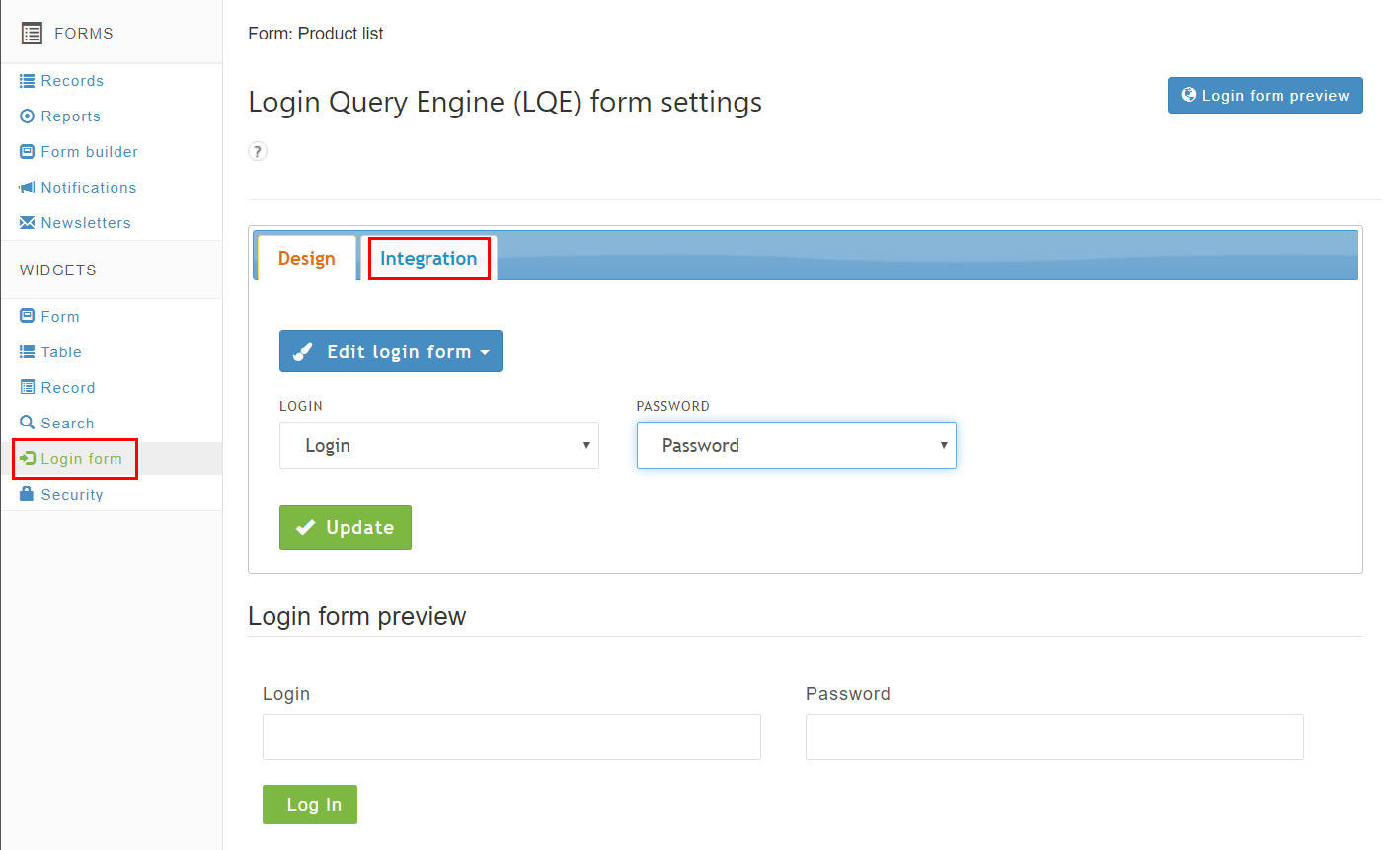The width and height of the screenshot is (1397, 850).
Task: Click the 'Form: Product list' title text
Action: [316, 34]
